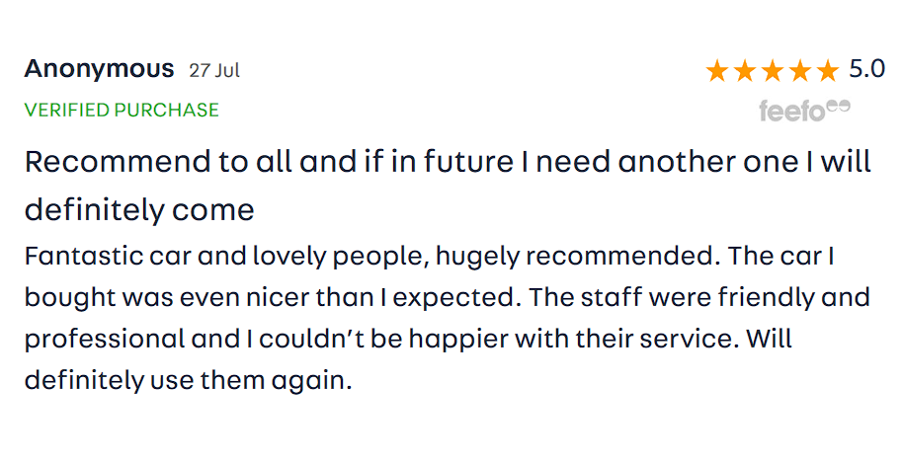Click the word 'professional' in review
Screen dimensions: 902x461
[x=104, y=338]
